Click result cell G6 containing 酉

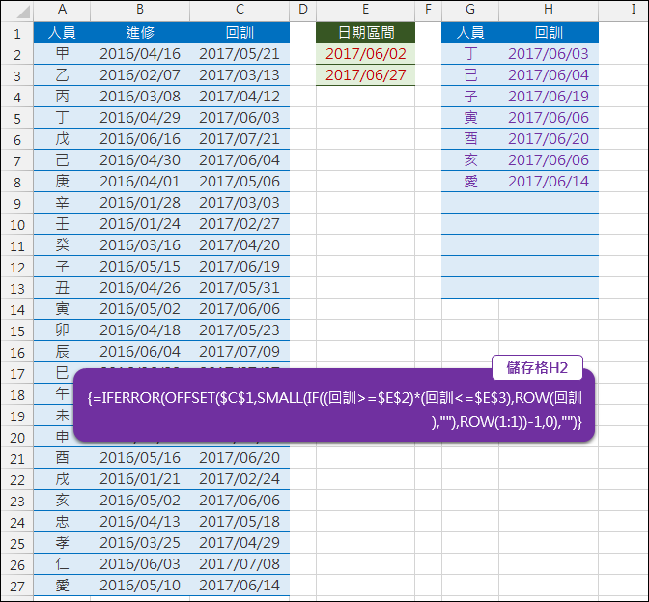click(x=470, y=139)
